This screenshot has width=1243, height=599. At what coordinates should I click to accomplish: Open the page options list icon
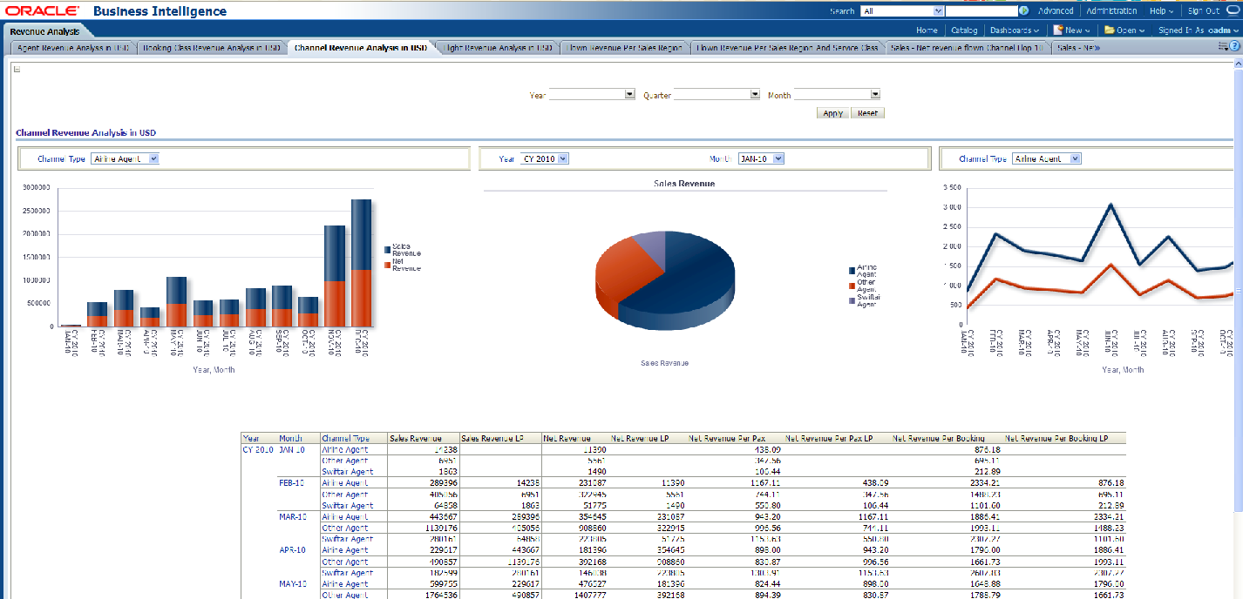pyautogui.click(x=1220, y=46)
